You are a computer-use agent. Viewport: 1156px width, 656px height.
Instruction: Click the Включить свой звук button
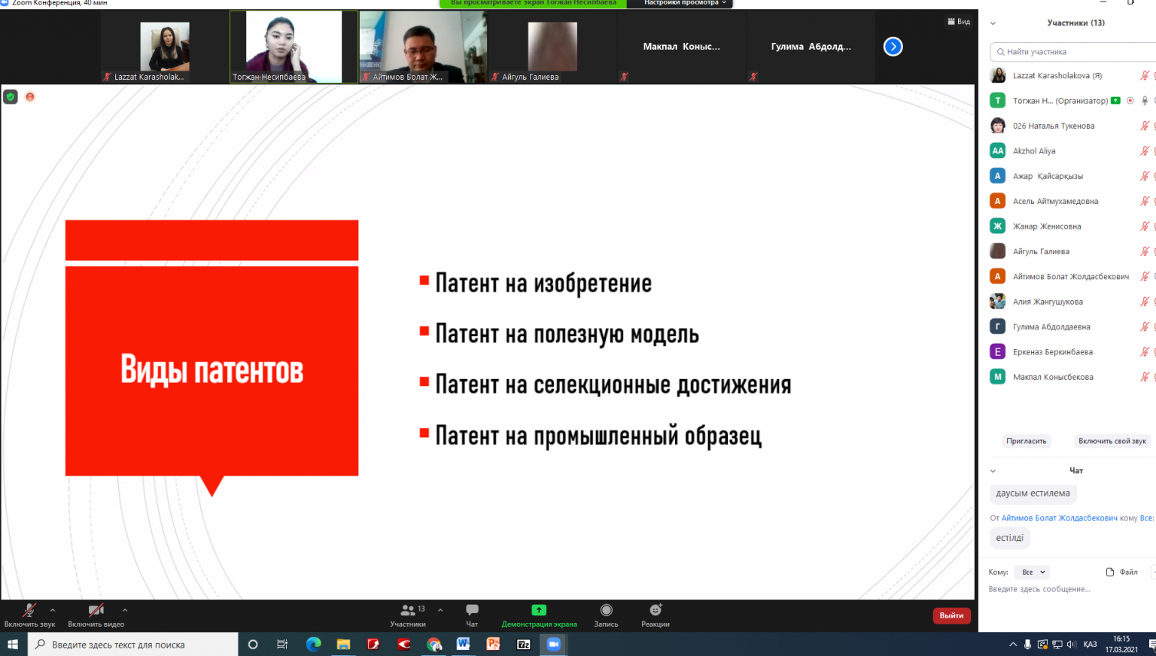[1112, 441]
